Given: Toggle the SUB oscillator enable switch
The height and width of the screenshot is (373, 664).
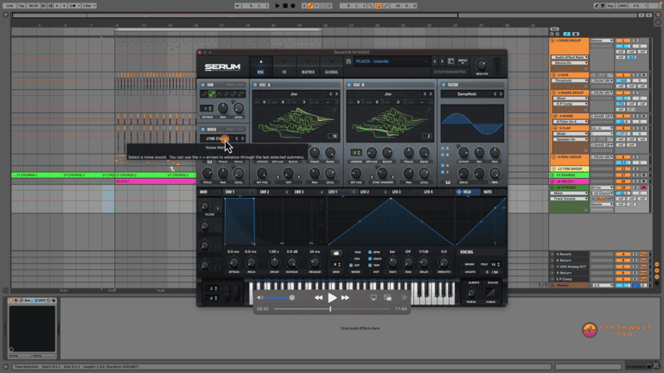Looking at the screenshot, I should click(x=203, y=85).
